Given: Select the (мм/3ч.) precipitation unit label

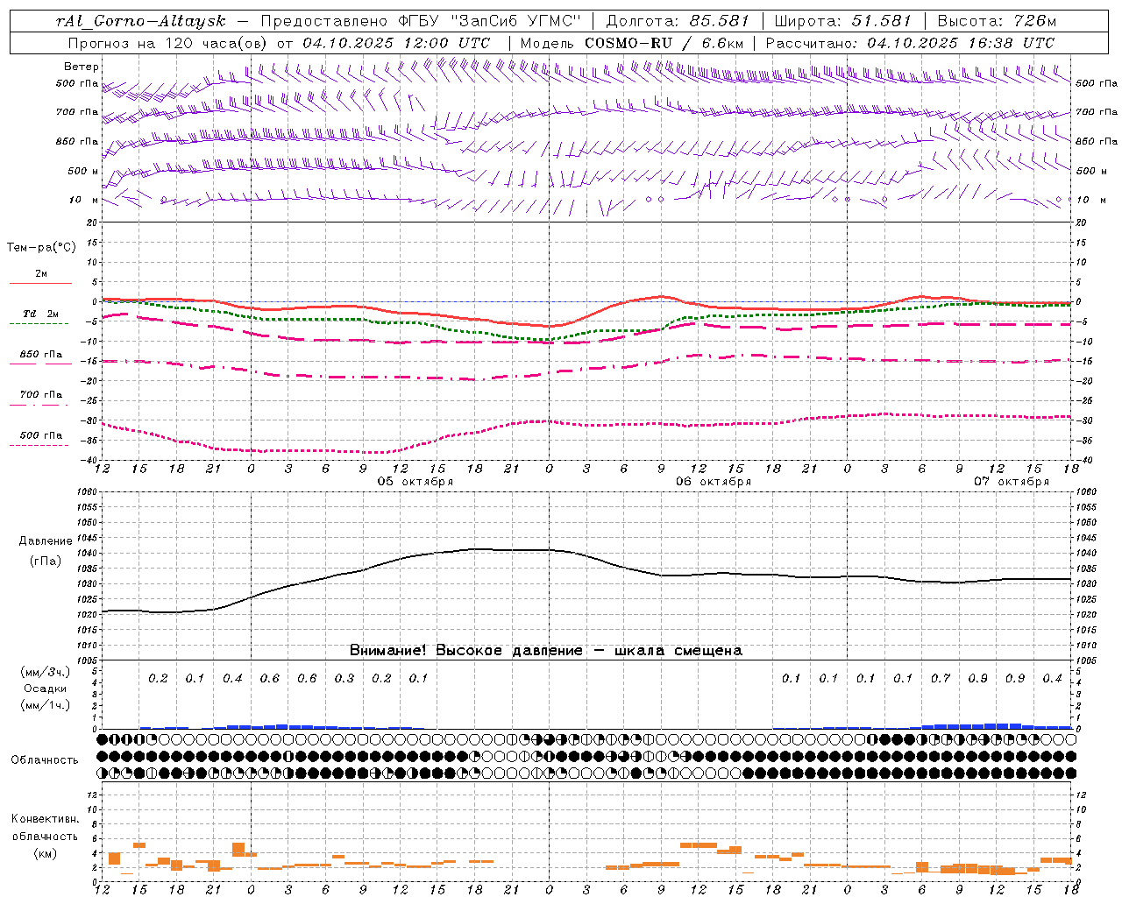Looking at the screenshot, I should tap(45, 672).
